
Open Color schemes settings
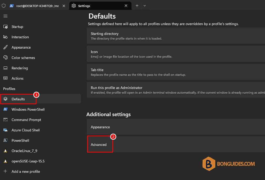click(41, 58)
